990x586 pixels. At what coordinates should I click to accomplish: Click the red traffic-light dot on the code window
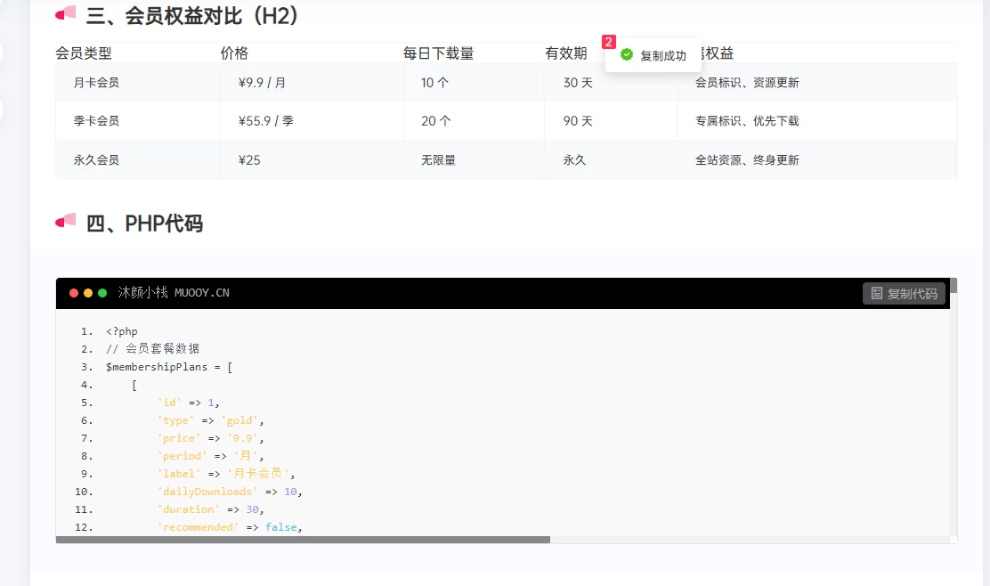point(73,292)
